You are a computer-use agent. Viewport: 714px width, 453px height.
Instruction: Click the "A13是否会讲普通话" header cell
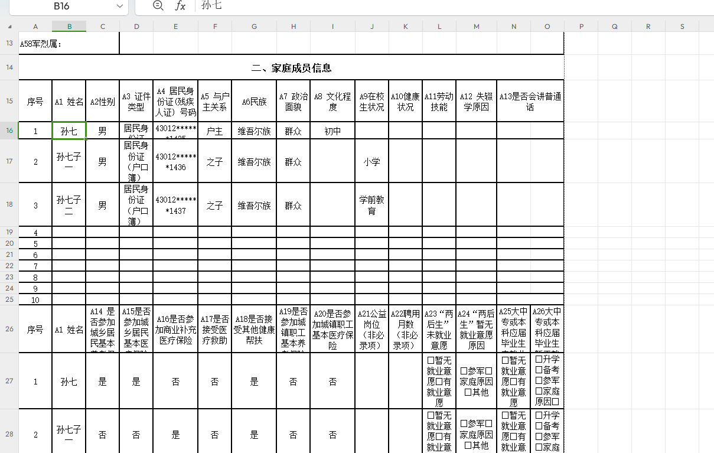pos(530,101)
